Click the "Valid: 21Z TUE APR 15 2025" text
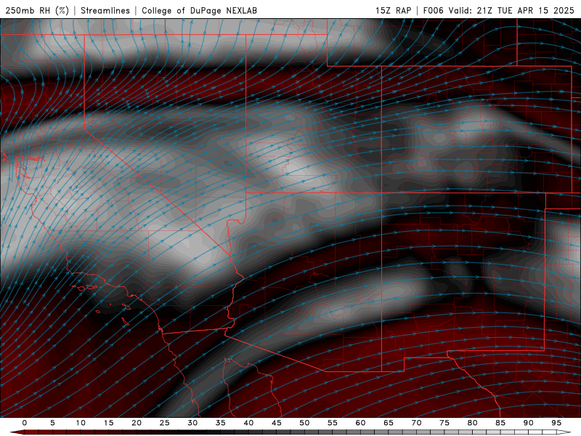581x436 pixels. [511, 10]
